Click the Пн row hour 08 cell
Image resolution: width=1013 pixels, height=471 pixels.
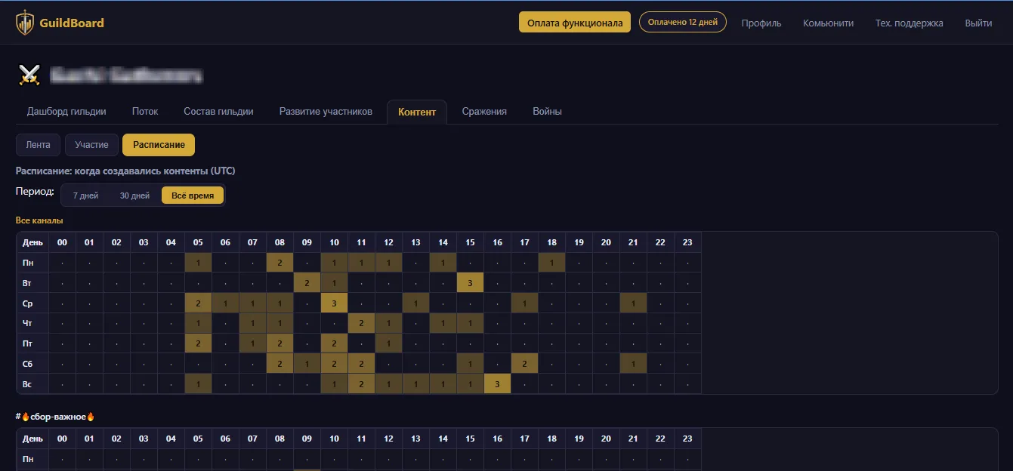coord(280,263)
